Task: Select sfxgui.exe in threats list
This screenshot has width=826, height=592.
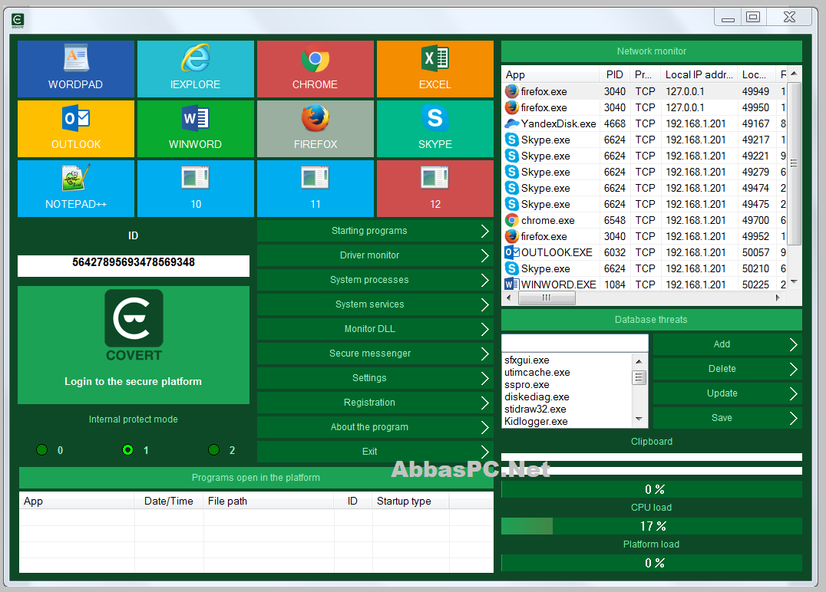Action: (x=527, y=360)
